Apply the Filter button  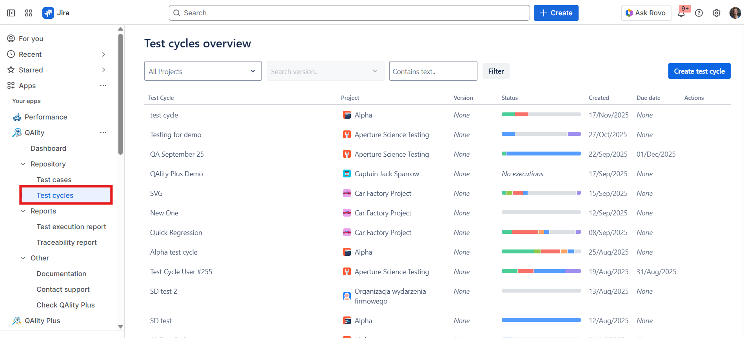point(496,71)
